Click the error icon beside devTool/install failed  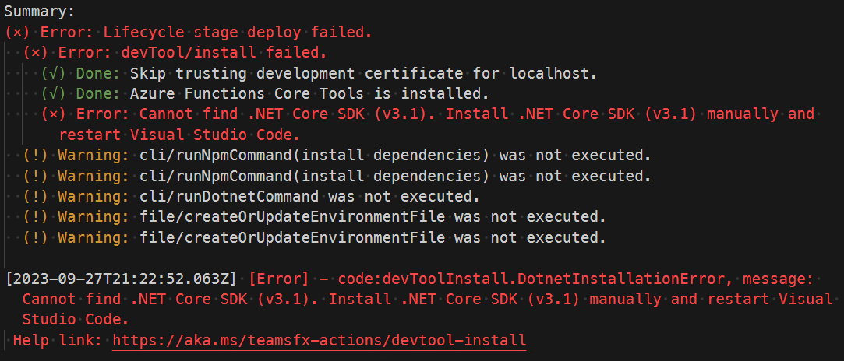pos(36,53)
